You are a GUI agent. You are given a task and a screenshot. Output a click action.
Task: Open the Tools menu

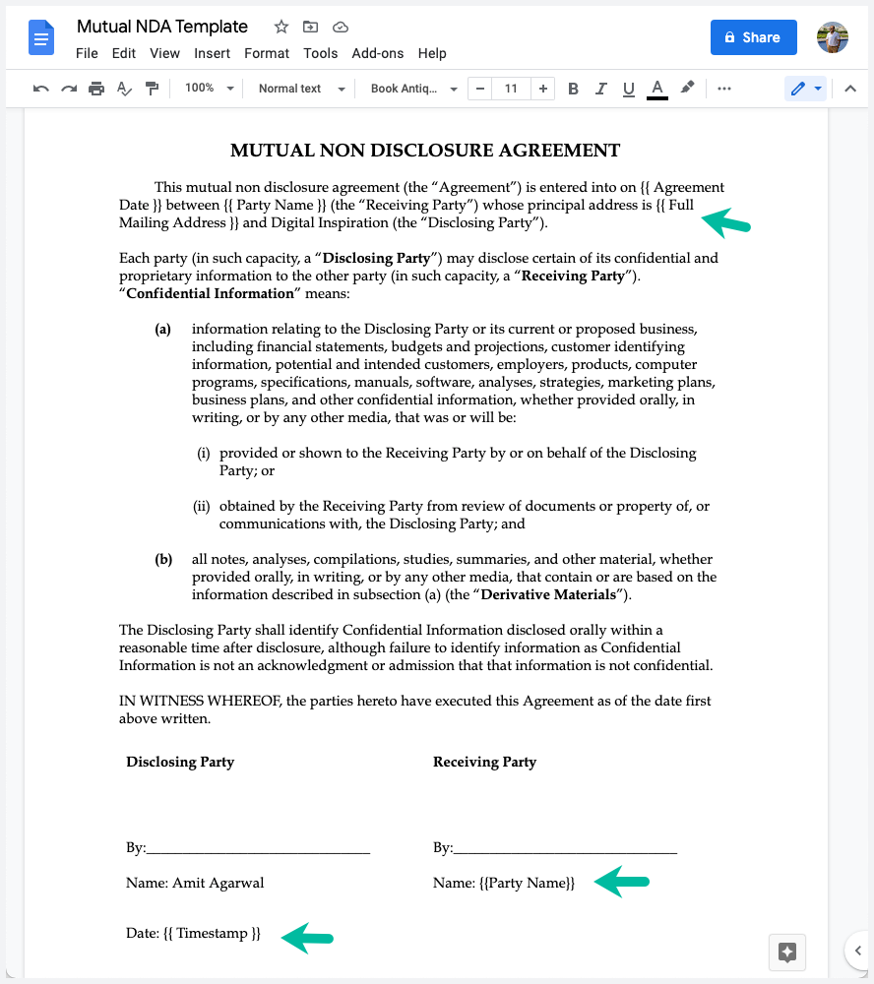pyautogui.click(x=320, y=53)
